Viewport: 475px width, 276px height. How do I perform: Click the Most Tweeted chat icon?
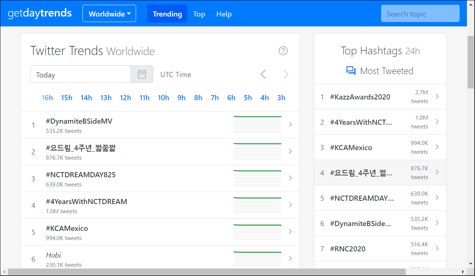tap(351, 71)
